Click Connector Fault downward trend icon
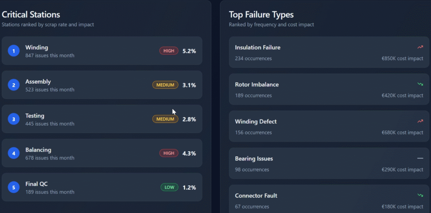 tap(420, 195)
